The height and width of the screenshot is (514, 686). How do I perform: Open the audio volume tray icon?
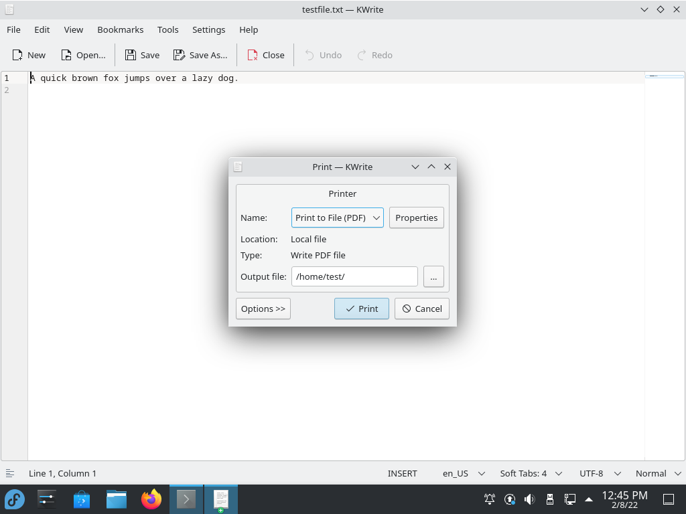[x=530, y=499]
